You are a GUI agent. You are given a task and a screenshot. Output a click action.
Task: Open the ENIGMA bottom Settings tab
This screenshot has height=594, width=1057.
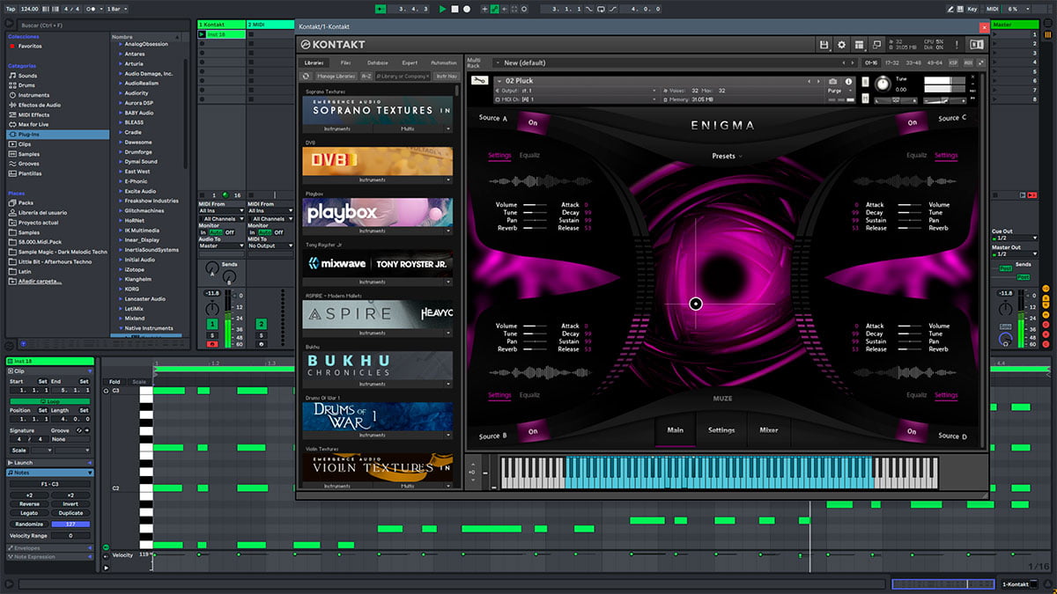click(721, 430)
